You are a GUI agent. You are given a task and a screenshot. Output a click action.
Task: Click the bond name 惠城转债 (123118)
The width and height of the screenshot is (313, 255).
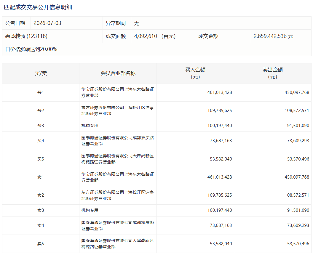[x=26, y=36]
